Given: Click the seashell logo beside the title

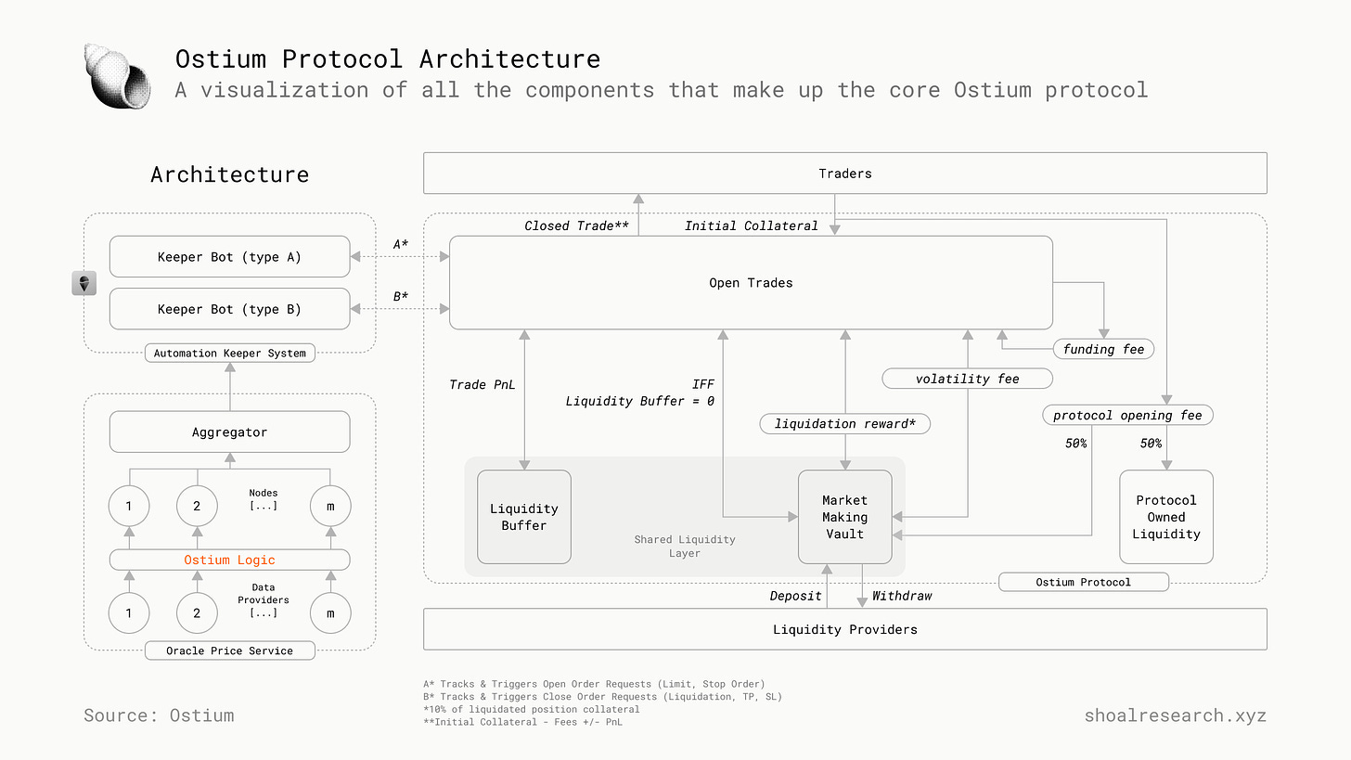Looking at the screenshot, I should 117,75.
